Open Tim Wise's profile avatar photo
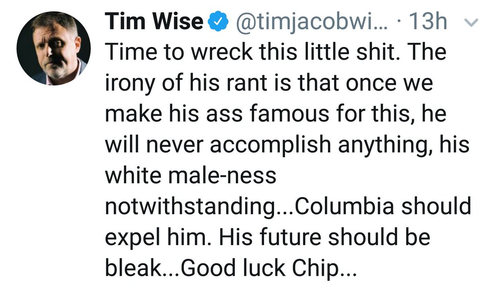 53,48
